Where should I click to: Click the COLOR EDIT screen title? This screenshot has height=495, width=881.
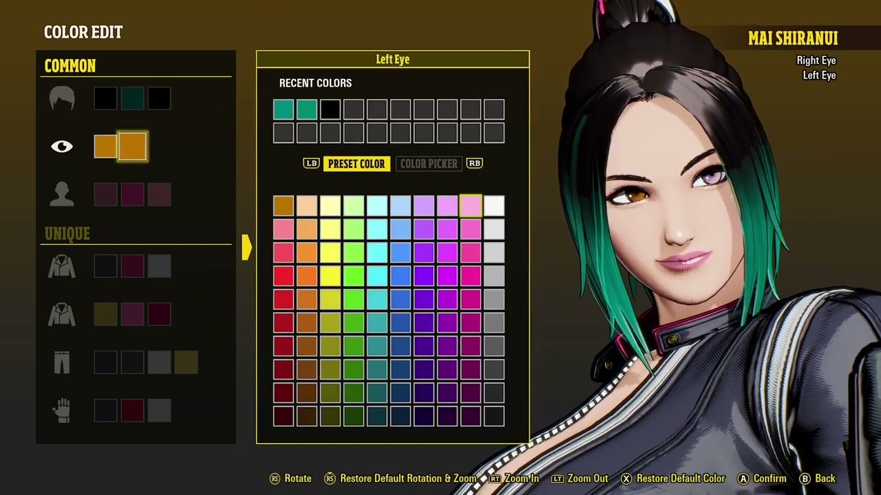[x=83, y=32]
